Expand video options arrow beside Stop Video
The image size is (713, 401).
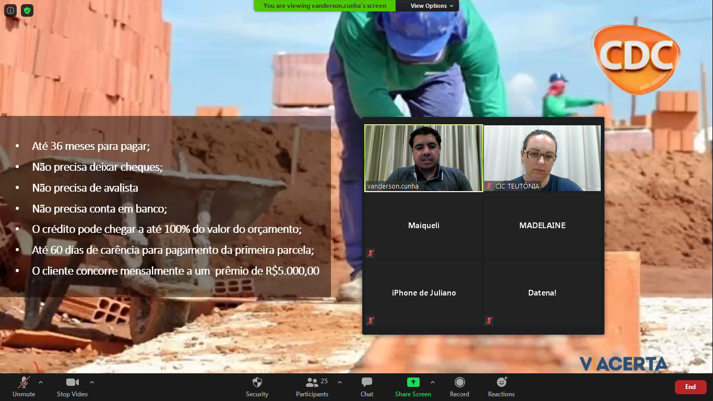[92, 382]
